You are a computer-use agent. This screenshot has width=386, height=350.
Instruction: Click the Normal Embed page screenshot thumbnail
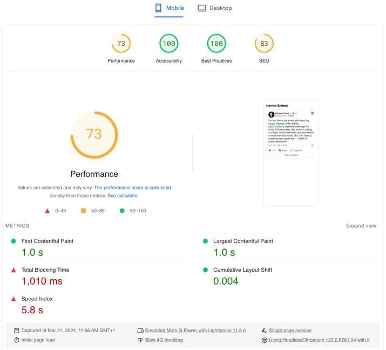click(x=291, y=153)
